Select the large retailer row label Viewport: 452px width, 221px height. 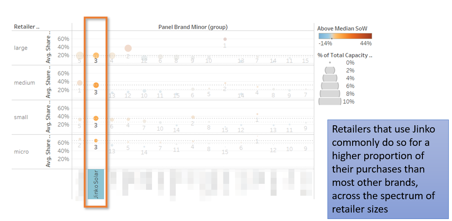(21, 48)
